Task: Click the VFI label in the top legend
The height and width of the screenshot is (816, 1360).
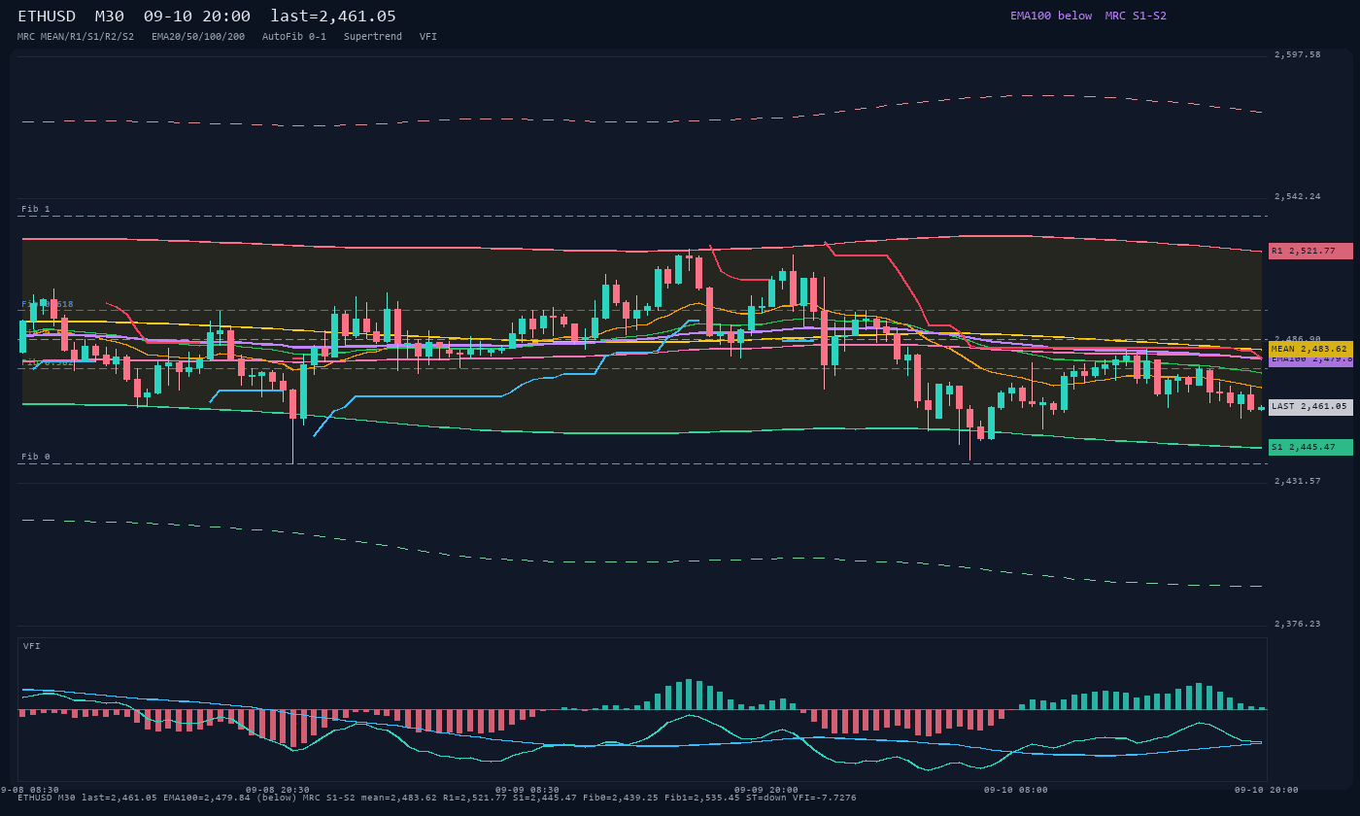Action: 428,37
